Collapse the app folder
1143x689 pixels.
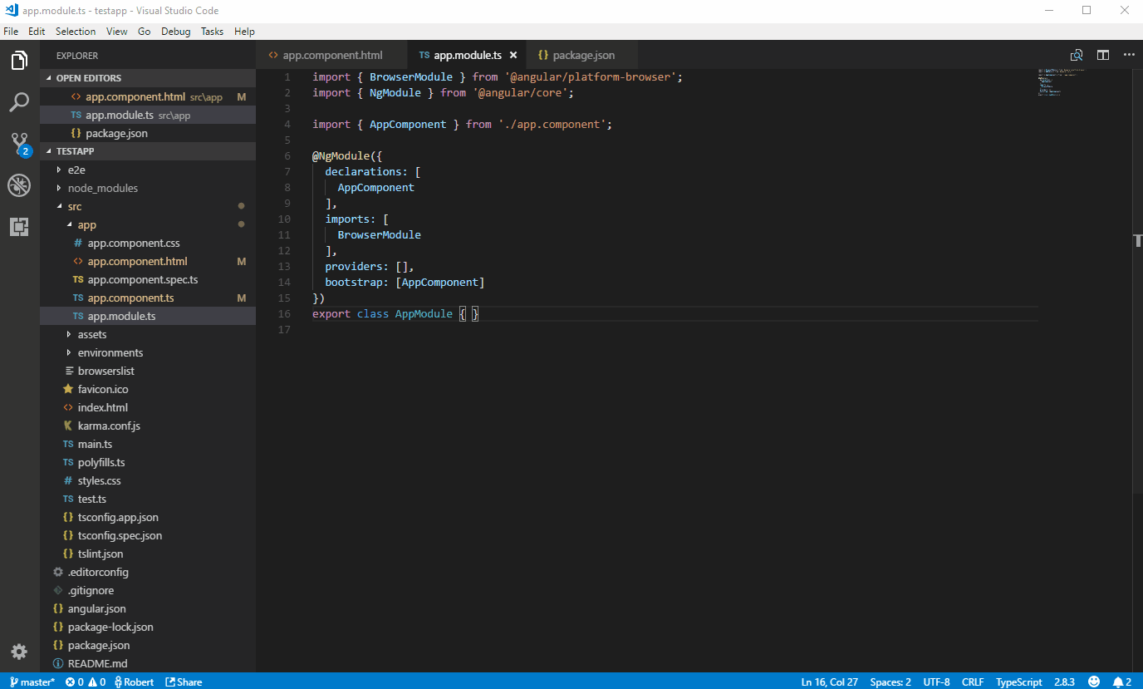pos(148,224)
